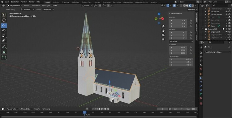Open the Material properties tab icon
This screenshot has height=118, width=232.
201,98
